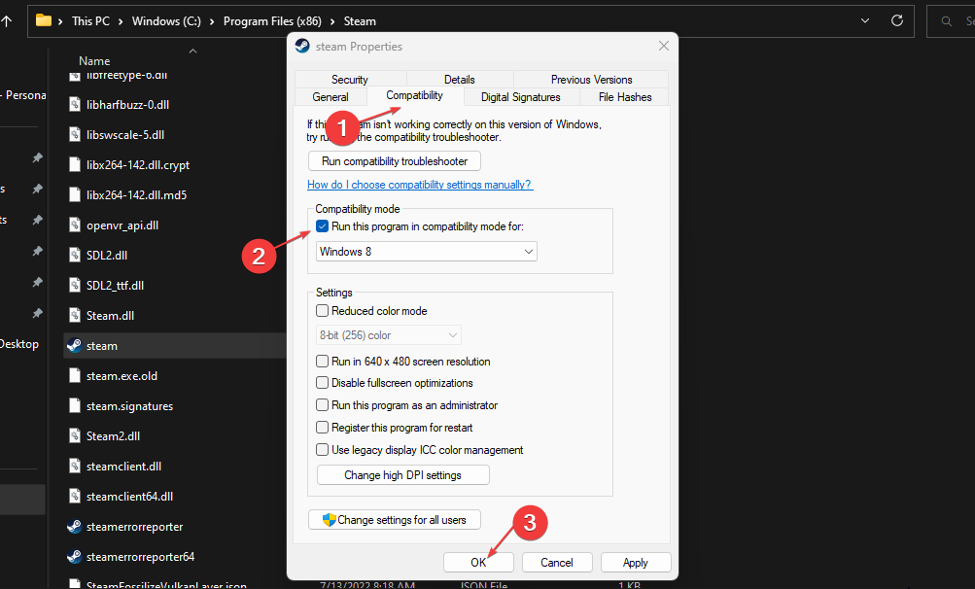
Task: Click the Apply button
Action: (x=636, y=562)
